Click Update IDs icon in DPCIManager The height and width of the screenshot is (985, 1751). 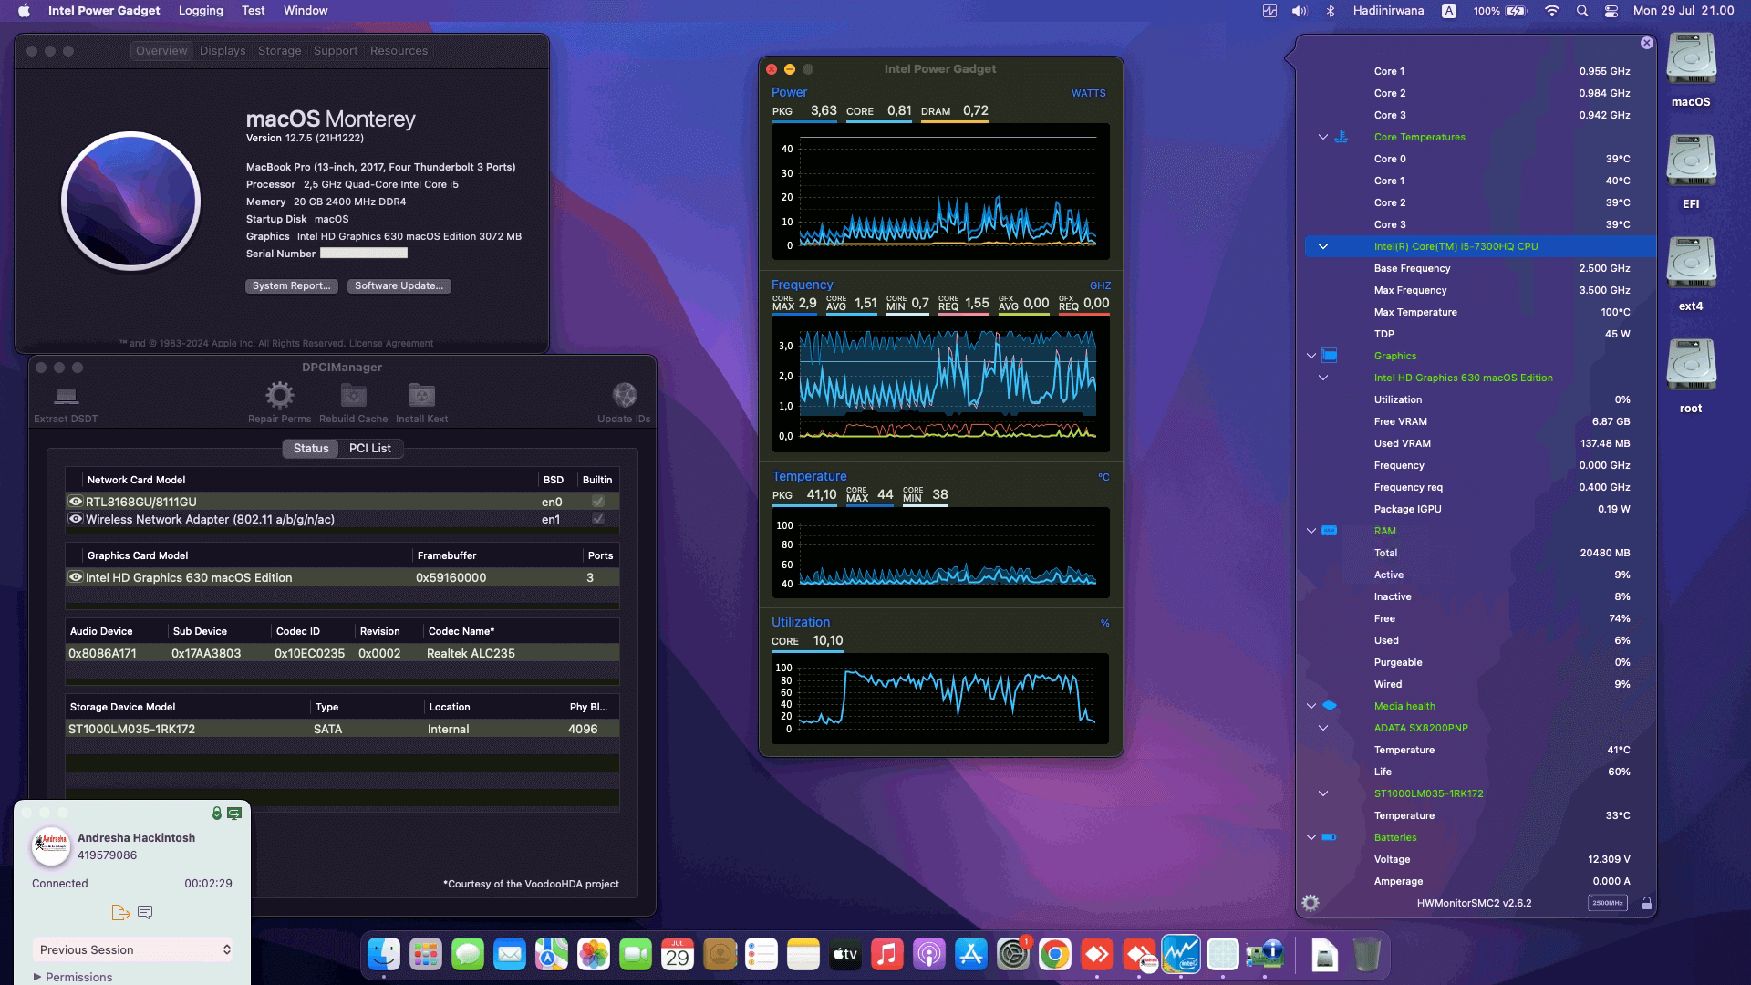pos(624,395)
